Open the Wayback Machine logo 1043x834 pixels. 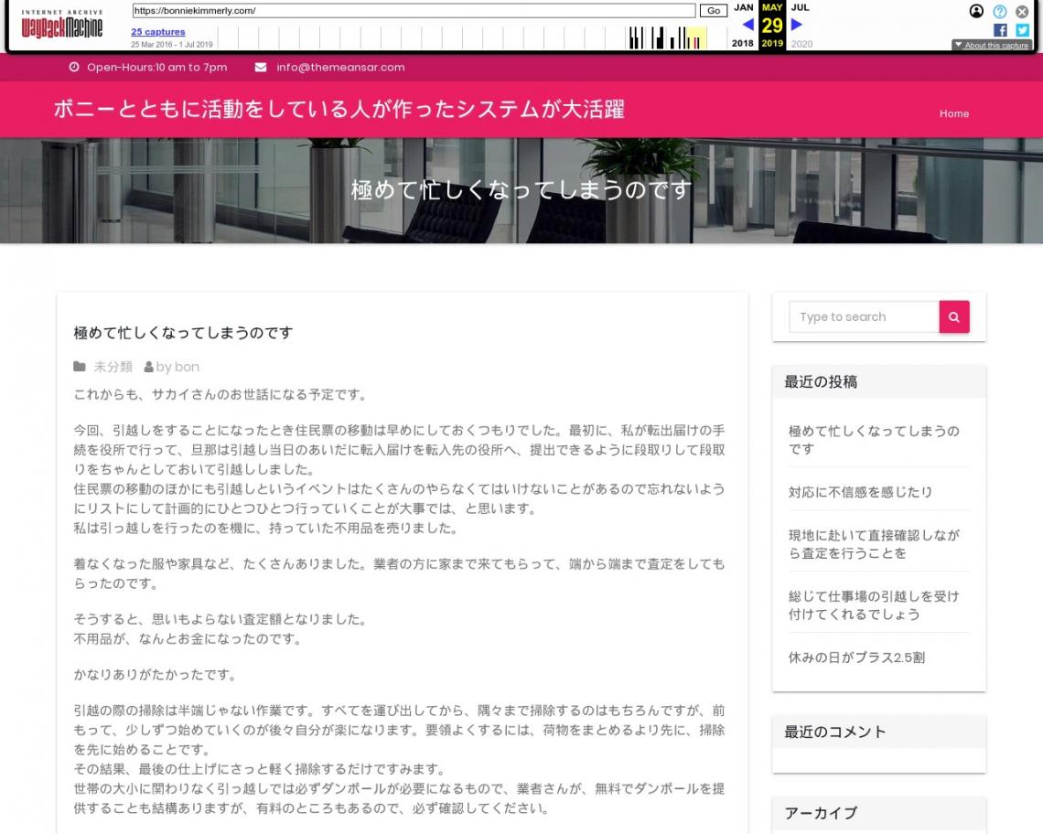pos(62,26)
